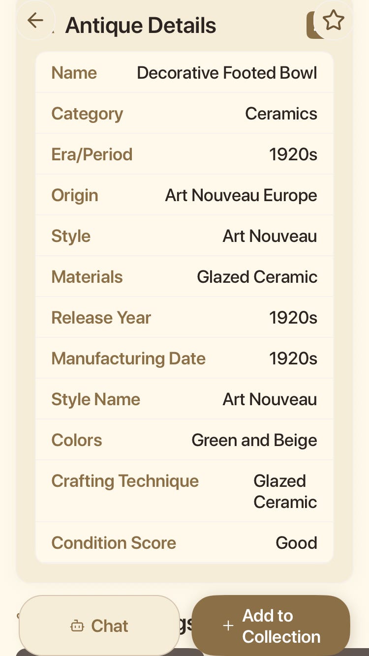Image resolution: width=369 pixels, height=656 pixels.
Task: Tap the Category row labeled Ceramics
Action: pos(184,113)
